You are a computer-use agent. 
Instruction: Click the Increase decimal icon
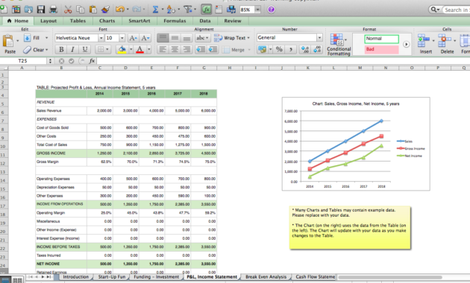coord(305,49)
